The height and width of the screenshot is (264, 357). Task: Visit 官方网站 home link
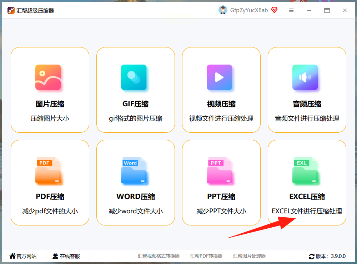[23, 256]
